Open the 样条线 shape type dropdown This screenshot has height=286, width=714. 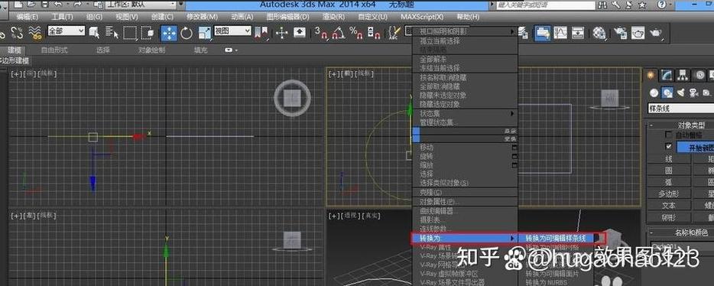(x=681, y=109)
